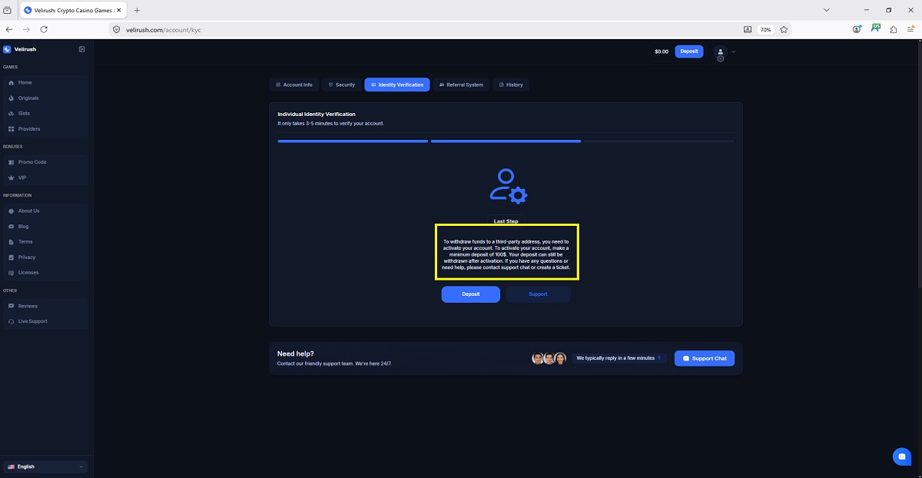The image size is (922, 478).
Task: Click the Providers grid icon
Action: click(x=11, y=129)
